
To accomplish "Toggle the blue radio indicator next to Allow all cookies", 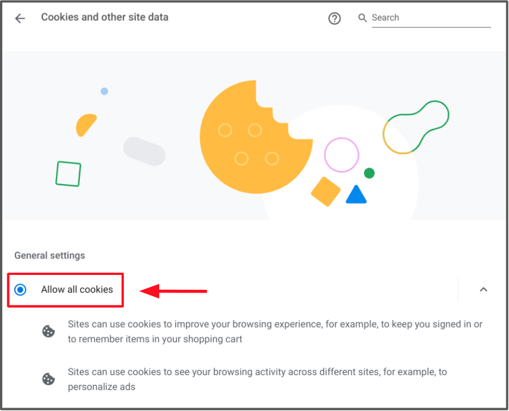I will 20,290.
